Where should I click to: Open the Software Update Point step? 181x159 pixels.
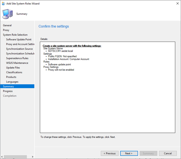click(x=19, y=40)
